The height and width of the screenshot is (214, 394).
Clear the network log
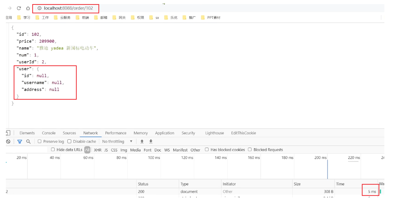(x=8, y=141)
